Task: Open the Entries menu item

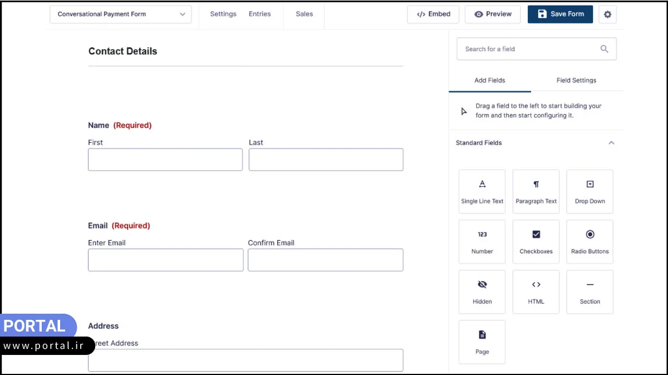Action: pos(259,14)
